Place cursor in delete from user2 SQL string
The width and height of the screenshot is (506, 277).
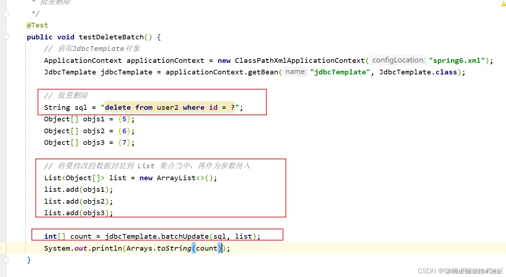tap(170, 107)
